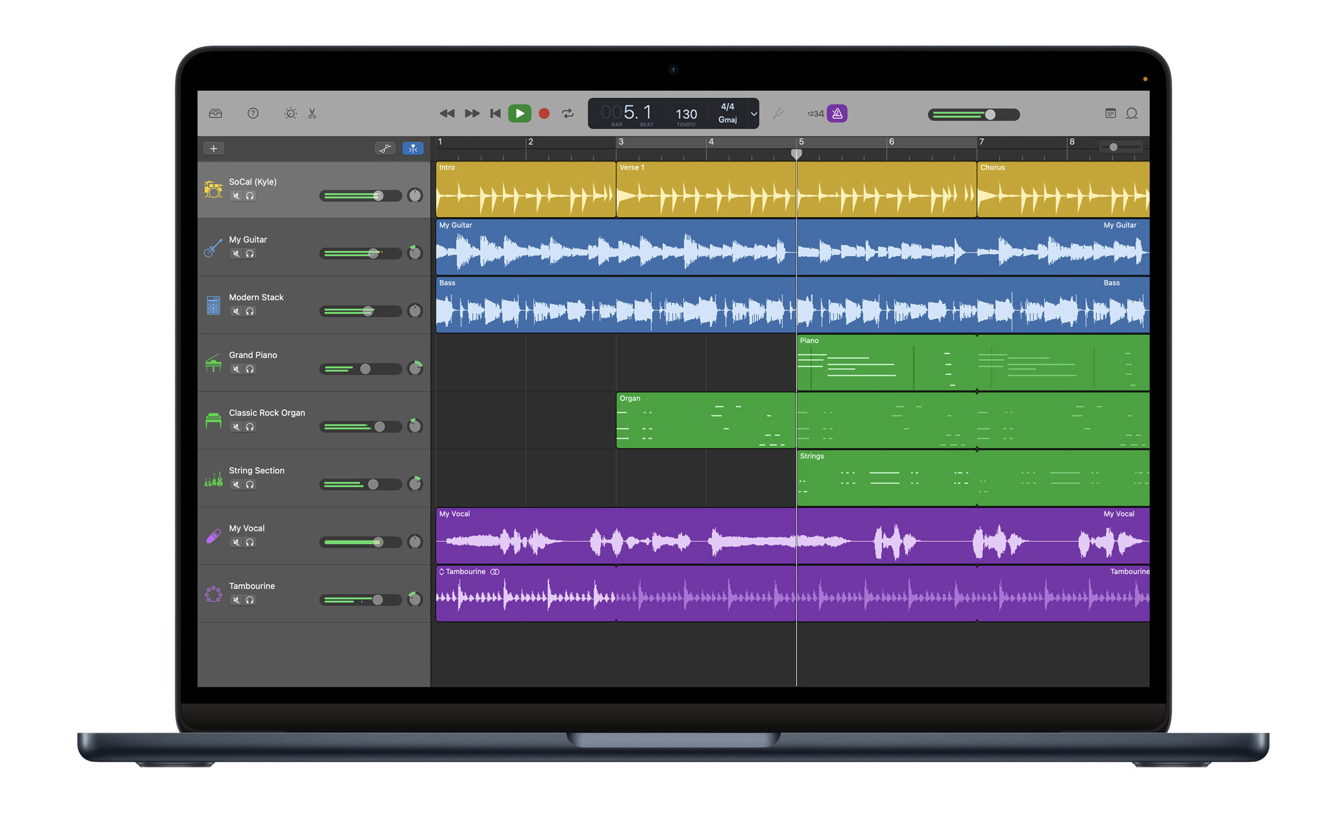Open Smart Controls dial icon
This screenshot has height=828, width=1338.
pyautogui.click(x=290, y=114)
